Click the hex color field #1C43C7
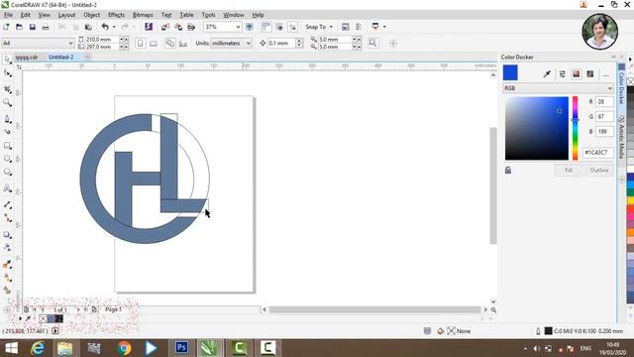This screenshot has width=634, height=357. [x=597, y=152]
